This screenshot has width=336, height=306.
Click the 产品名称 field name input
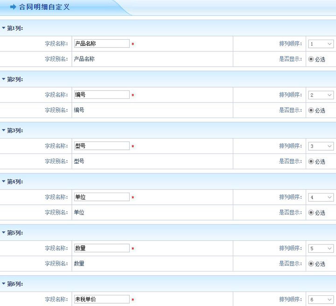point(101,43)
